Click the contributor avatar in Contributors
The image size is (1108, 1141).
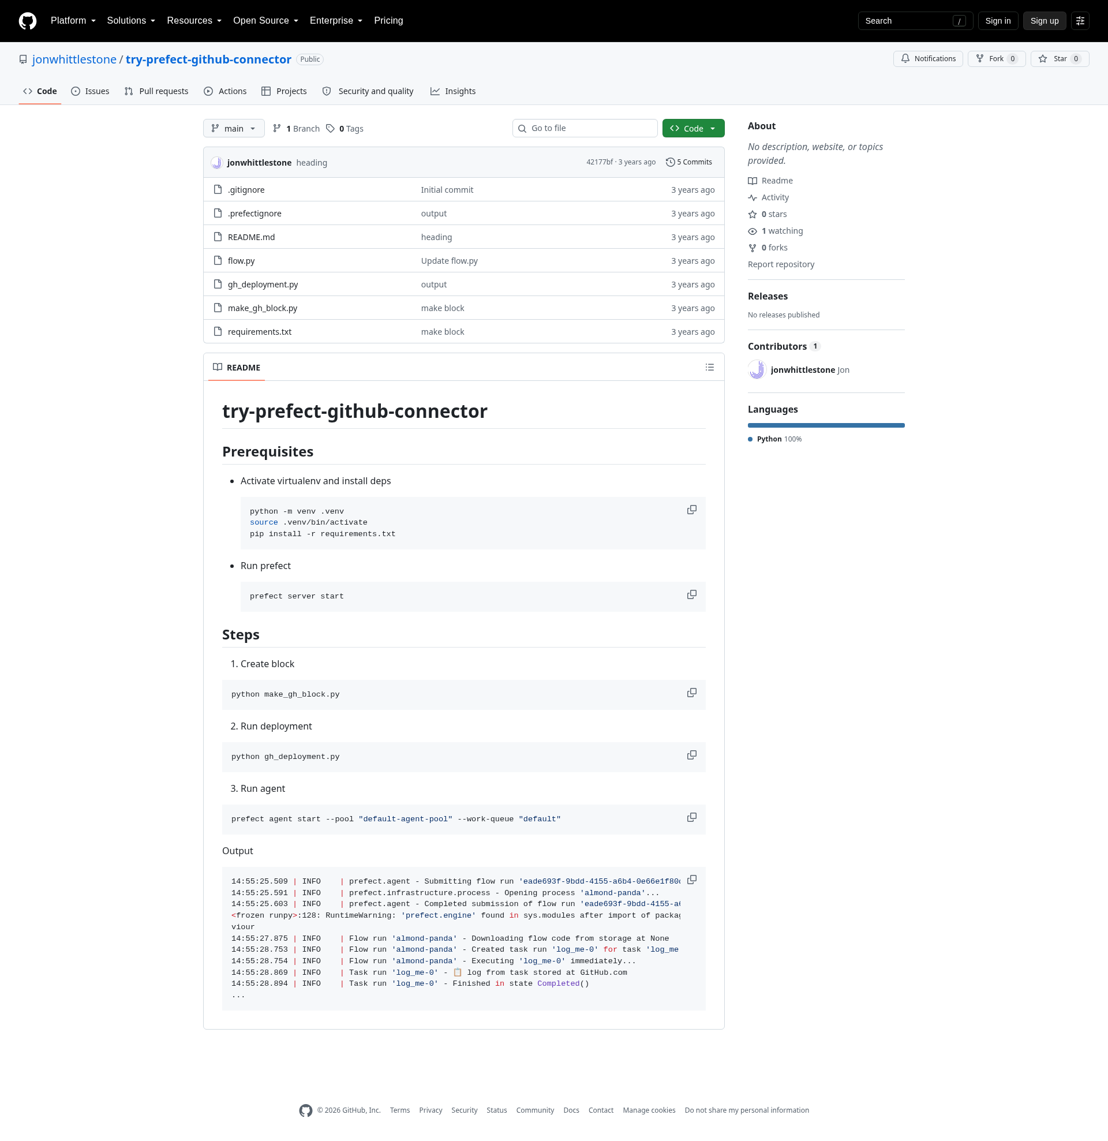[757, 370]
